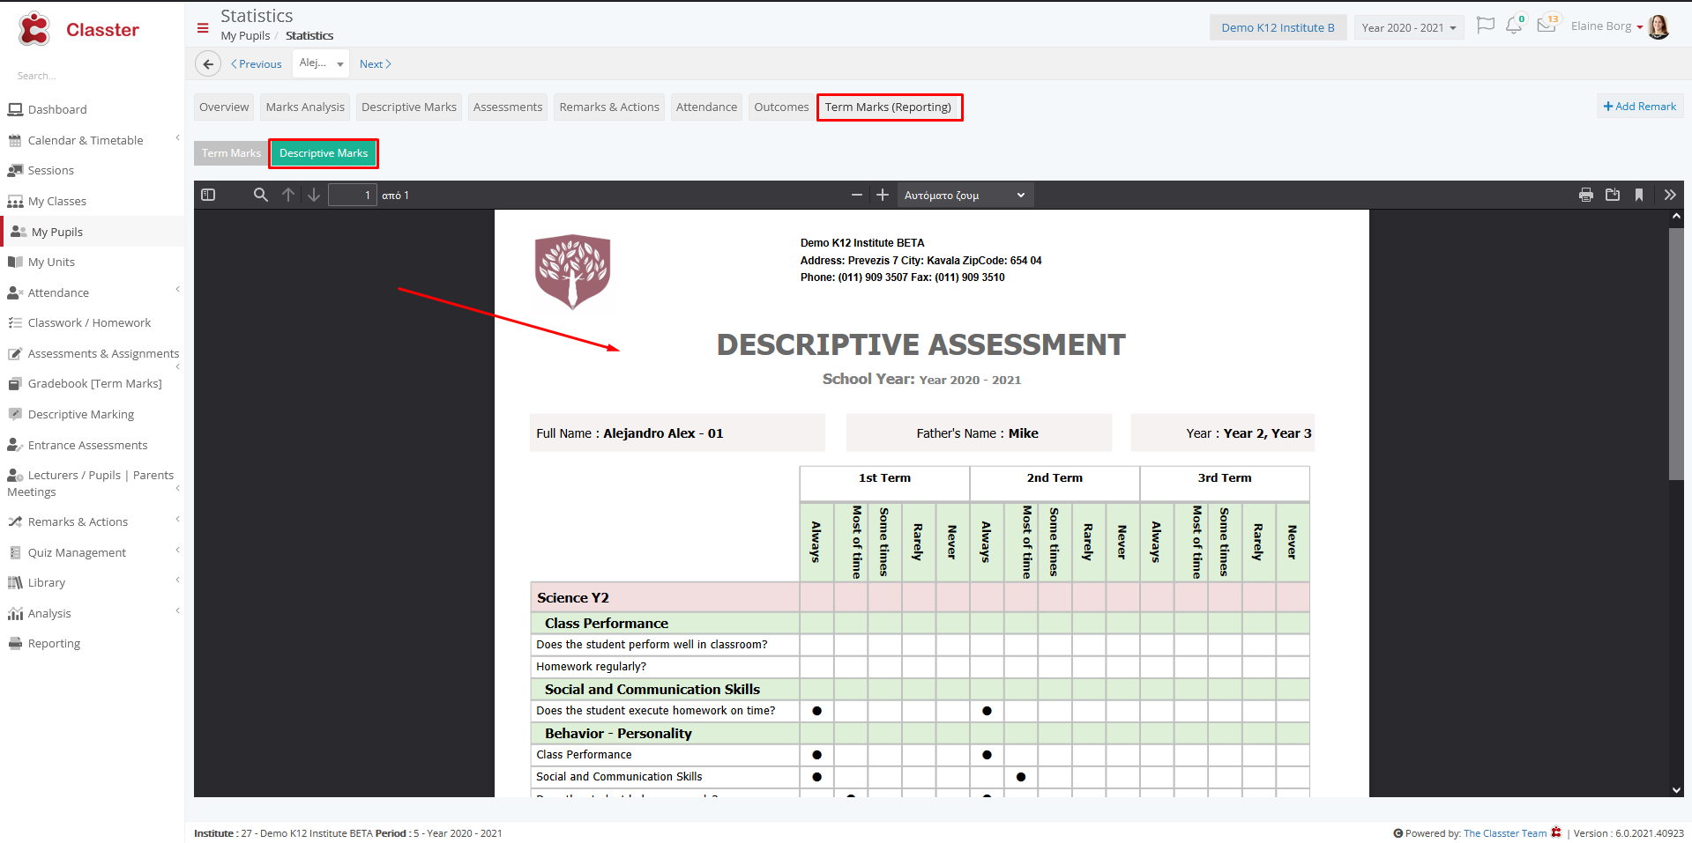
Task: Click the PDF page number field
Action: pos(353,195)
